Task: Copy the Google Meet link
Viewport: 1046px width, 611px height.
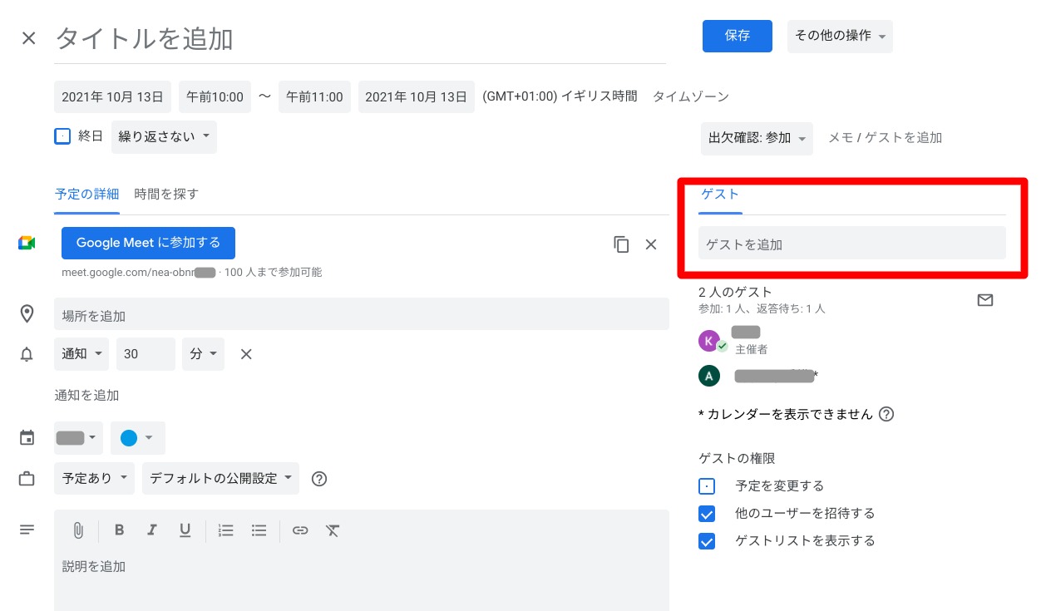Action: point(621,244)
